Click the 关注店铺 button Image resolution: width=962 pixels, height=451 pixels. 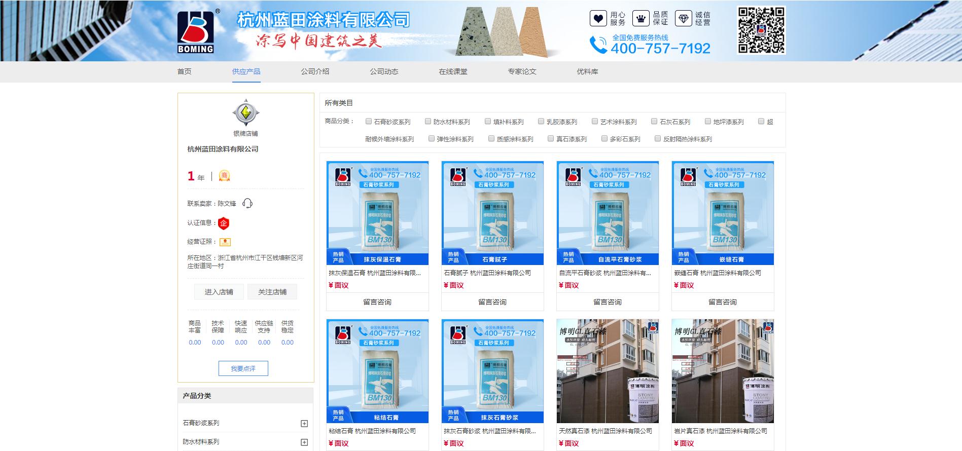tap(272, 292)
